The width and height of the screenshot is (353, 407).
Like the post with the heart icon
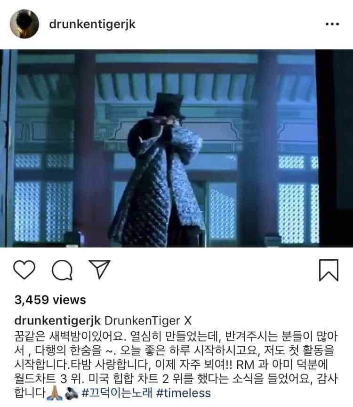tap(24, 270)
